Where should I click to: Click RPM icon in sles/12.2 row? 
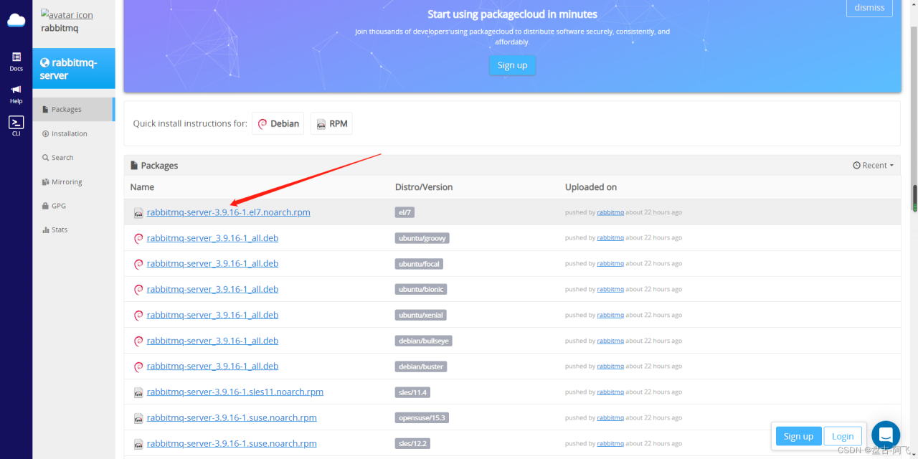point(138,444)
